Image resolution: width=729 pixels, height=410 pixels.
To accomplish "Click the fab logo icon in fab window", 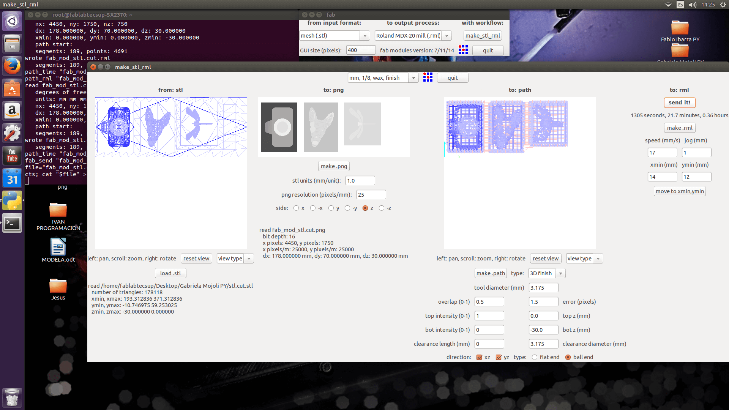I will point(463,50).
